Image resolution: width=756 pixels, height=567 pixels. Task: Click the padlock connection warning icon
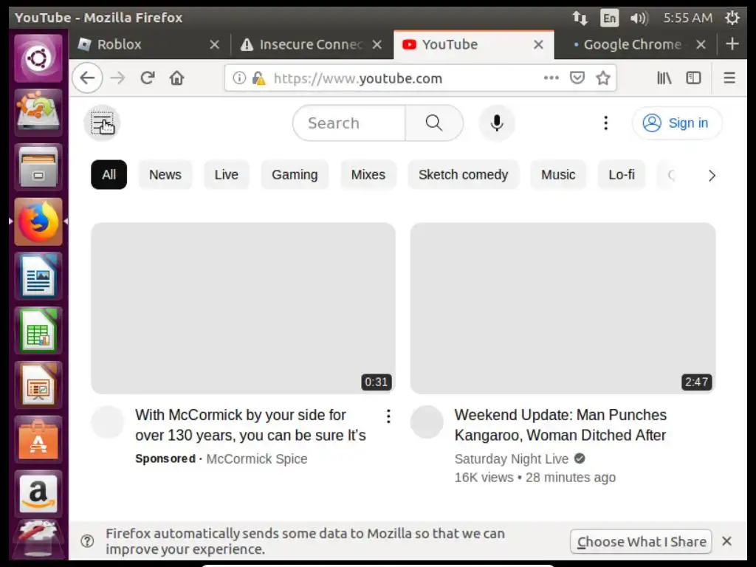pyautogui.click(x=258, y=78)
